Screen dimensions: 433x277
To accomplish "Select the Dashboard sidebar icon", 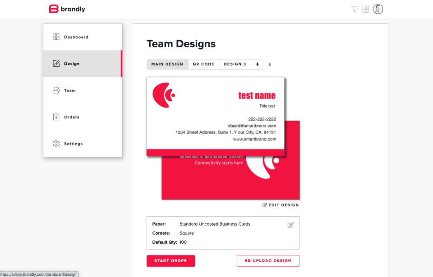I will (x=55, y=36).
